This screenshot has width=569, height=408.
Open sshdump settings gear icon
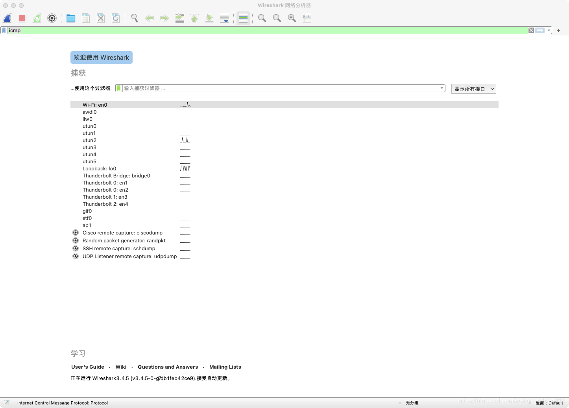point(76,248)
